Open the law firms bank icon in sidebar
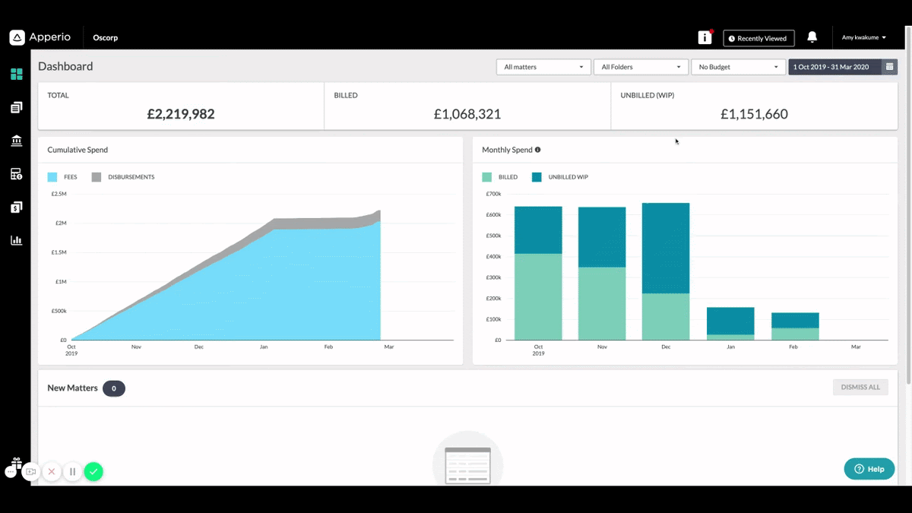 (x=16, y=141)
